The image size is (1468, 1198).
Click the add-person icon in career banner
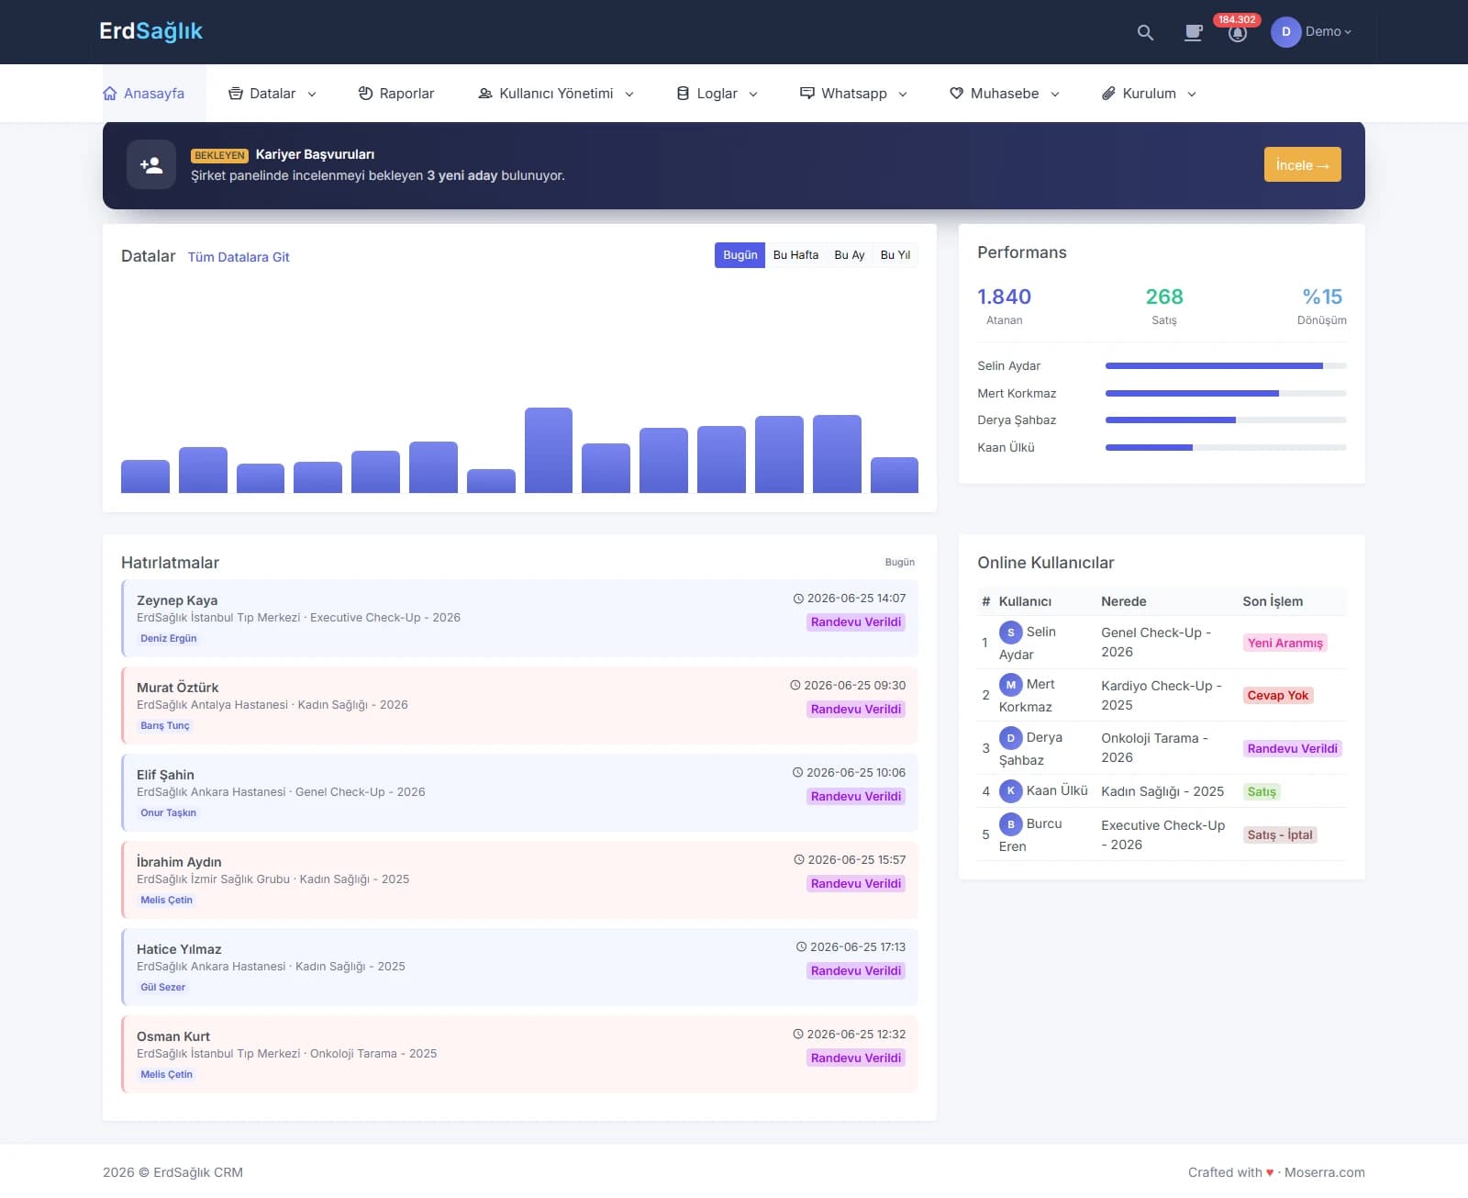tap(151, 165)
